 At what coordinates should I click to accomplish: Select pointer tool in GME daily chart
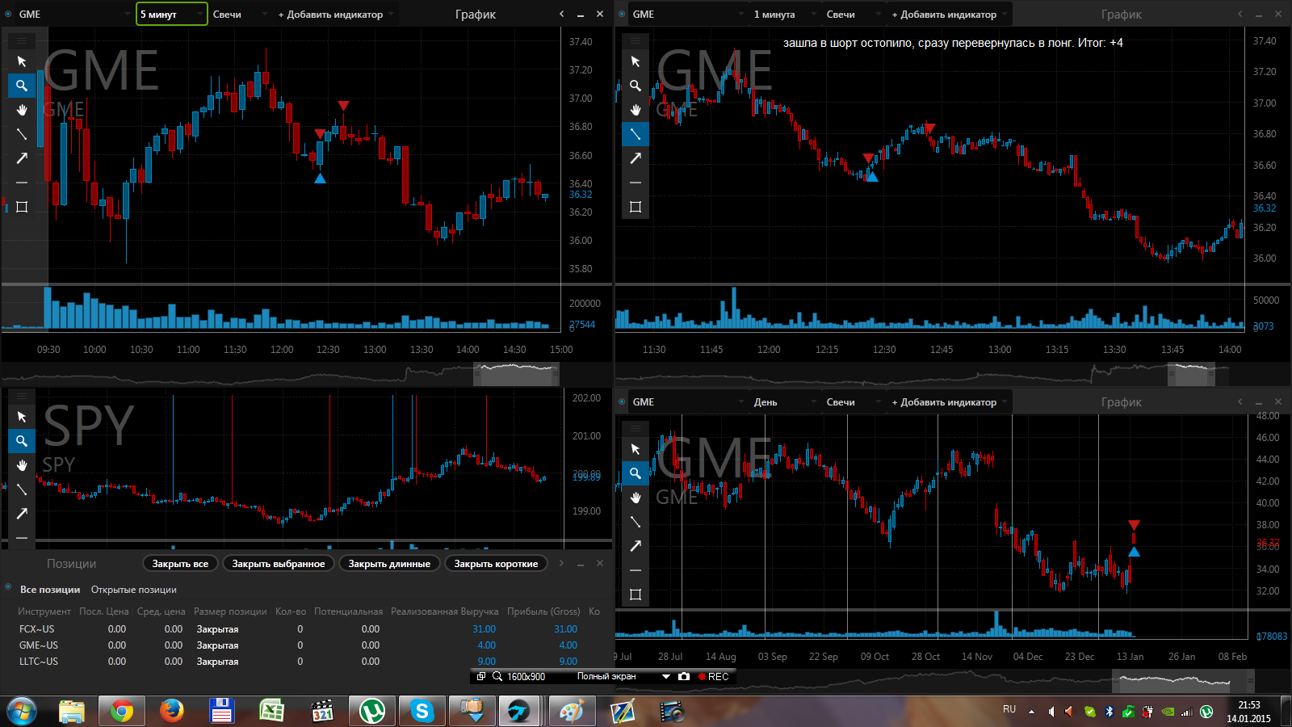pyautogui.click(x=636, y=449)
